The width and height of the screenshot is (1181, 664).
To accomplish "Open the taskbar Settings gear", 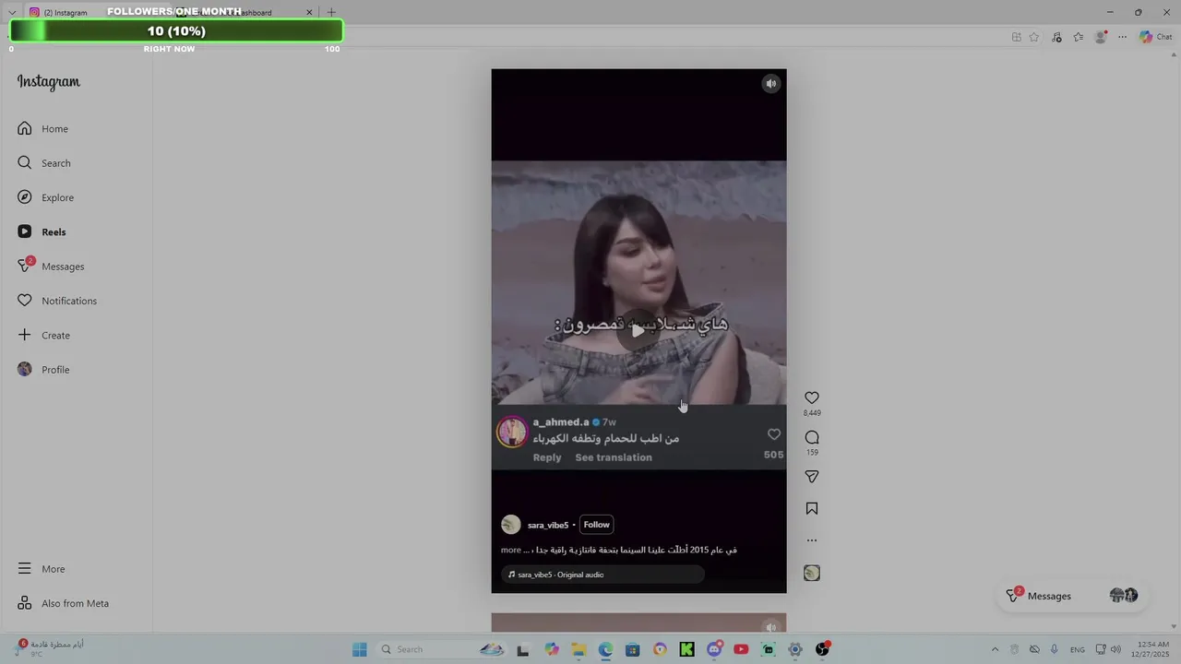I will (x=795, y=649).
